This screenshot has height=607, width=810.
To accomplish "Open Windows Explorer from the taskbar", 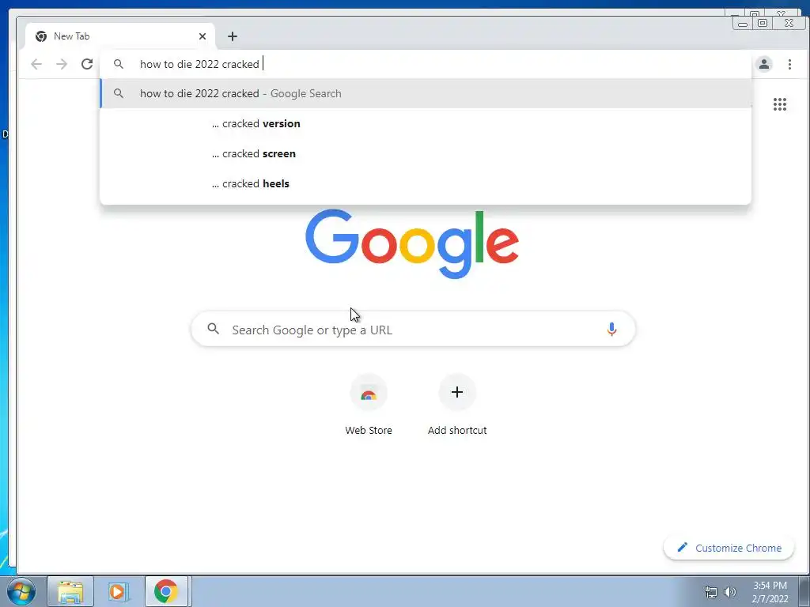I will coord(70,591).
